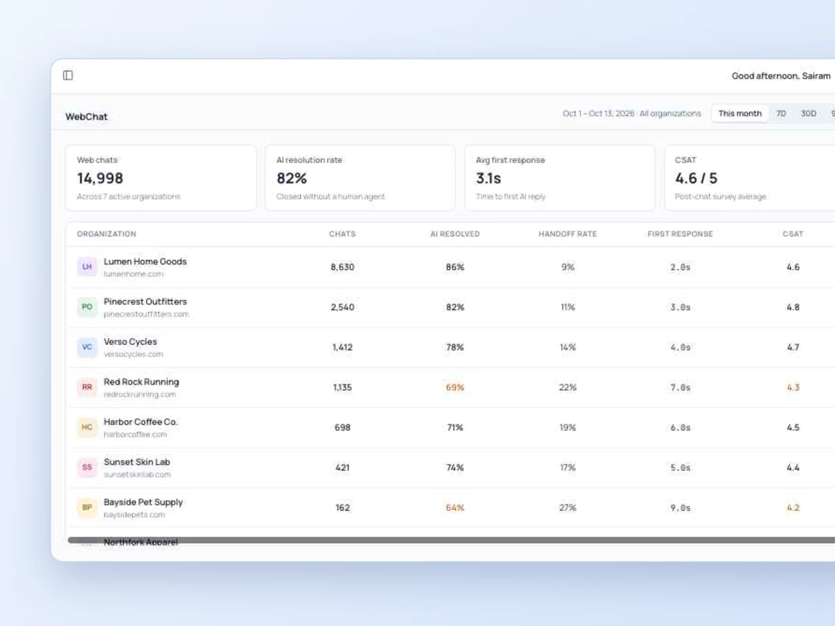Click the lumenhome.com domain text
The height and width of the screenshot is (626, 835).
134,274
